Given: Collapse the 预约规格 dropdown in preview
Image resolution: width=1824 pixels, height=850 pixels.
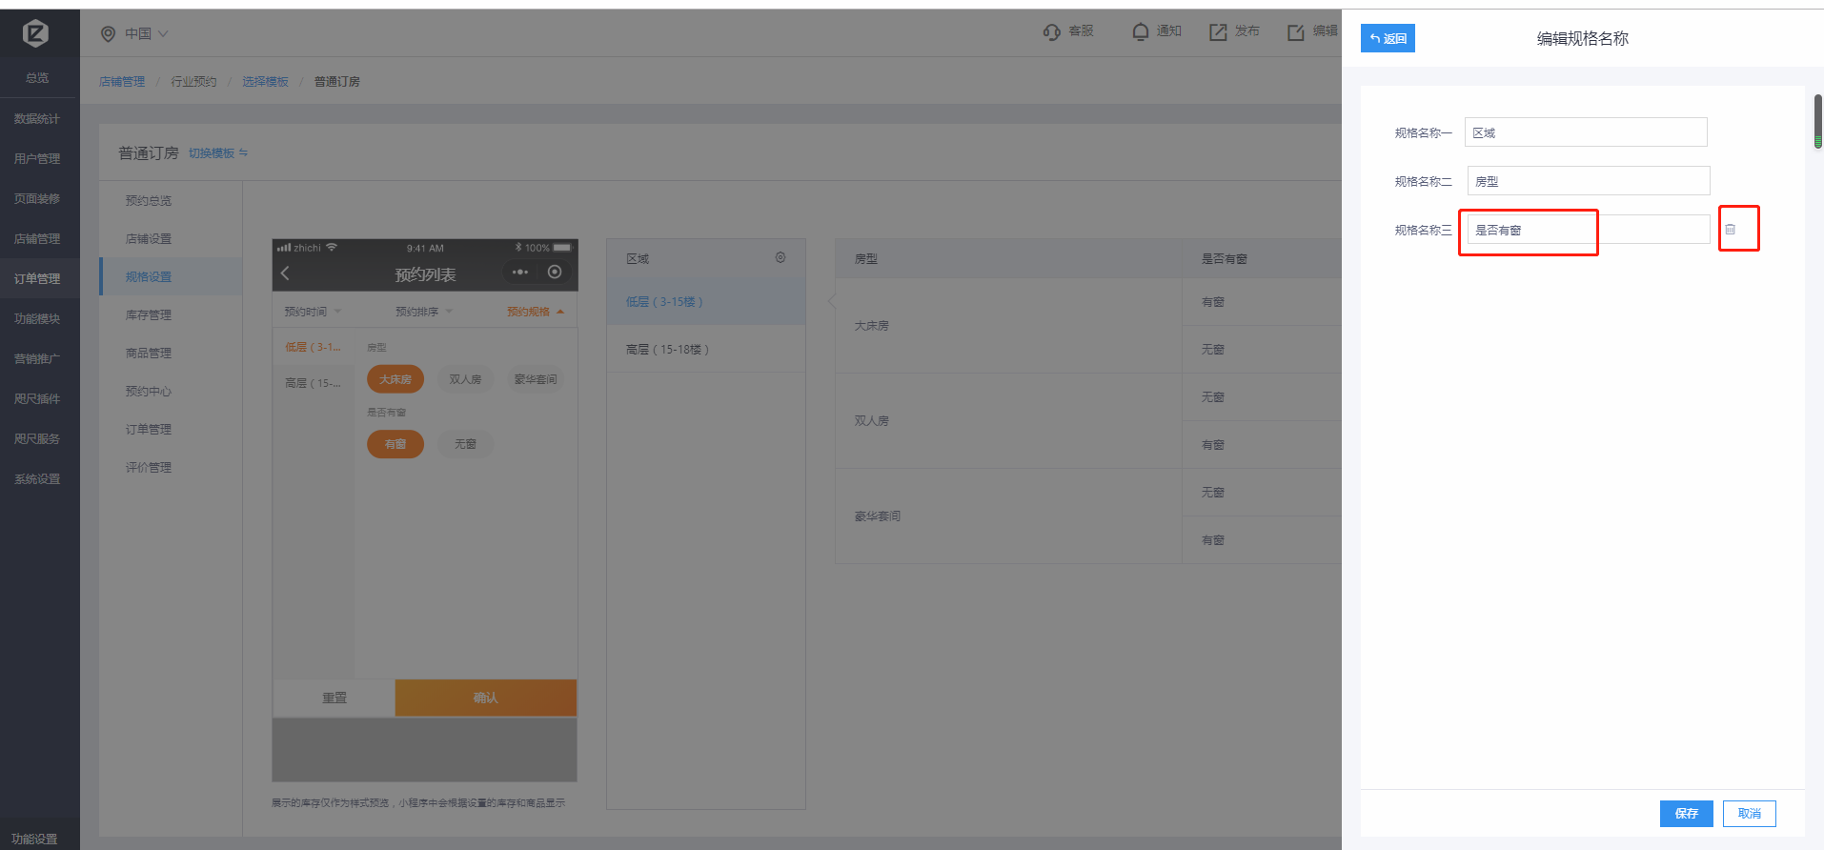Looking at the screenshot, I should pos(536,312).
